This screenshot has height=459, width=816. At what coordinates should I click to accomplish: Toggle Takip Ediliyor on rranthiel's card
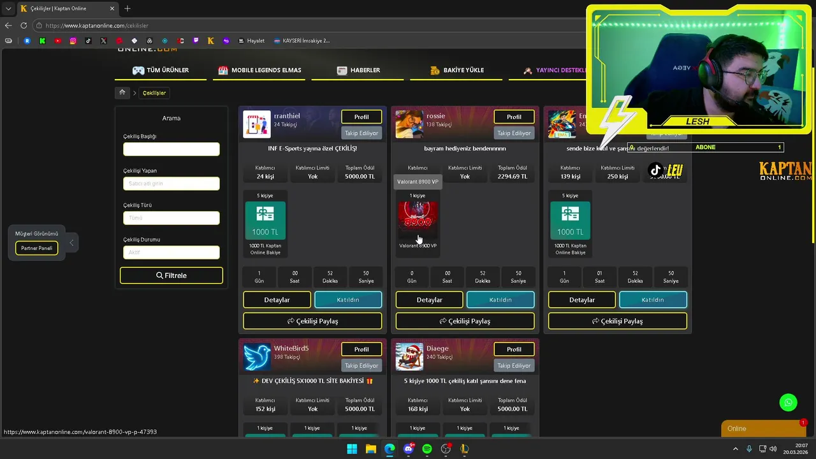(361, 133)
